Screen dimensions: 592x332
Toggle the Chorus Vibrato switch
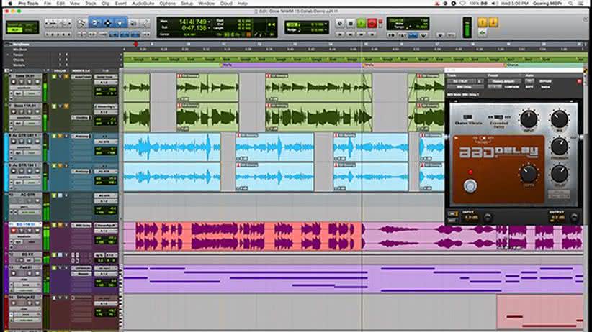(468, 117)
